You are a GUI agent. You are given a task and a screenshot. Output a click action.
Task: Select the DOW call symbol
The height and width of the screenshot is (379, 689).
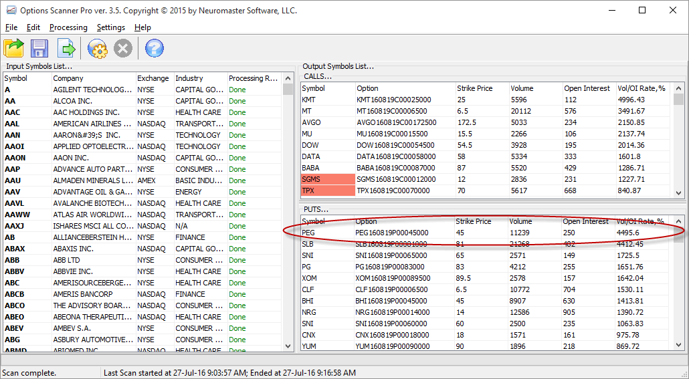point(310,145)
